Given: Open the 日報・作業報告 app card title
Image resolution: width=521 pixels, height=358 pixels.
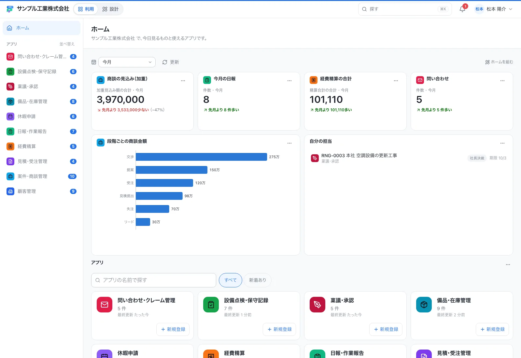Looking at the screenshot, I should 347,353.
